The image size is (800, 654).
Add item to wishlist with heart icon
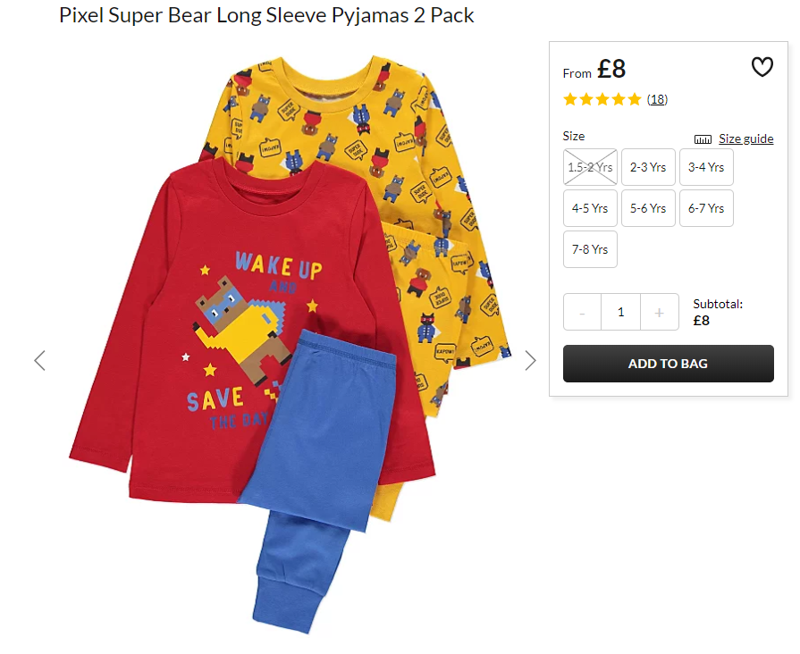click(762, 67)
